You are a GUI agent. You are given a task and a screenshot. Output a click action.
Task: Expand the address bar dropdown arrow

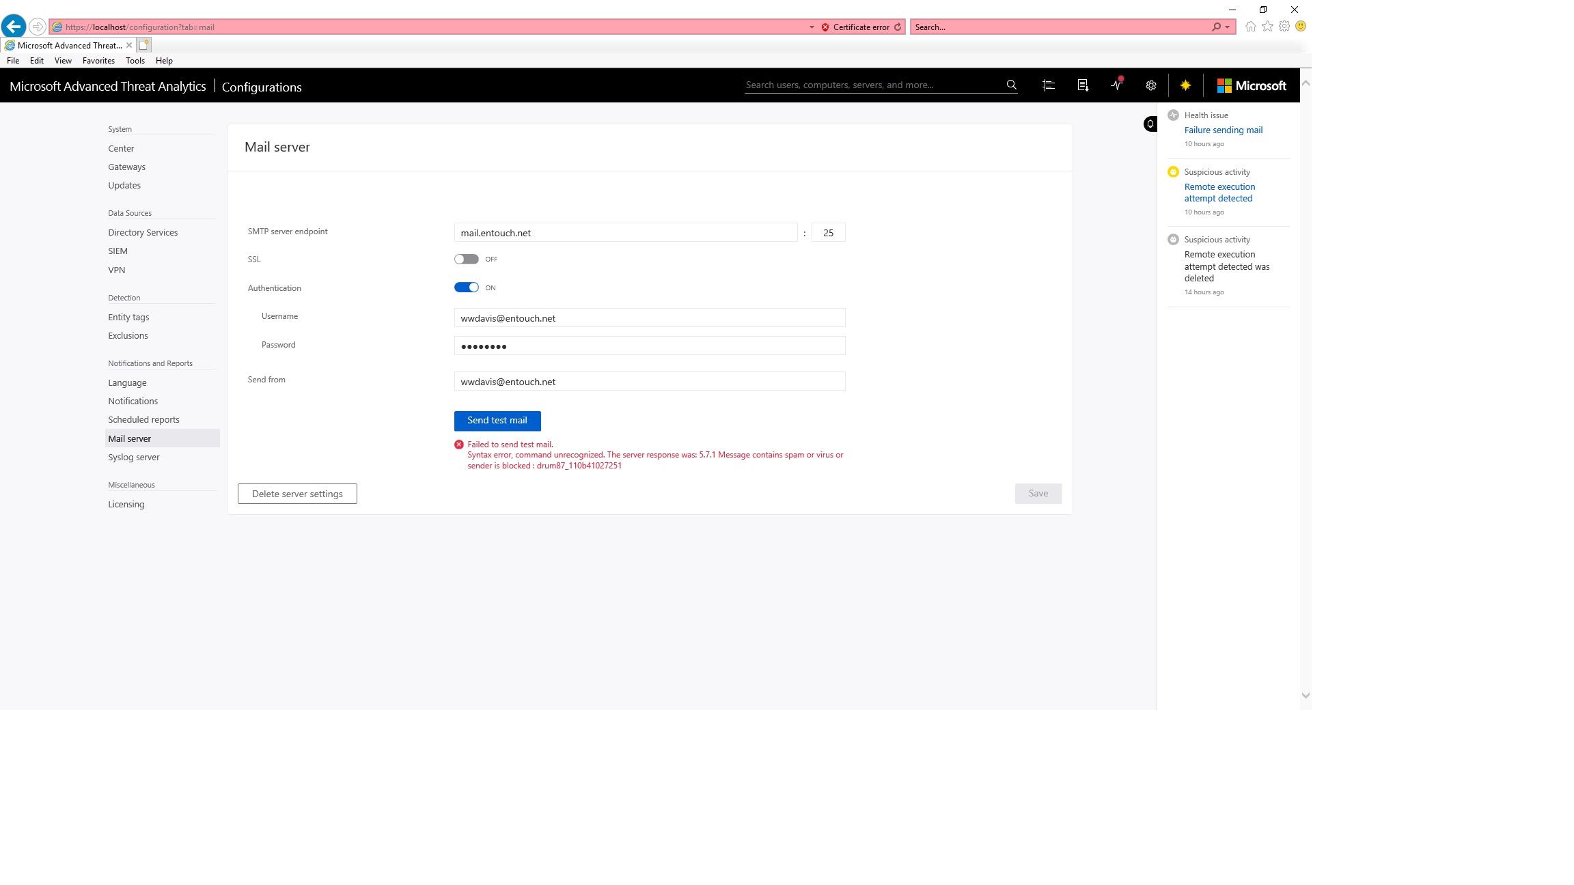point(812,27)
